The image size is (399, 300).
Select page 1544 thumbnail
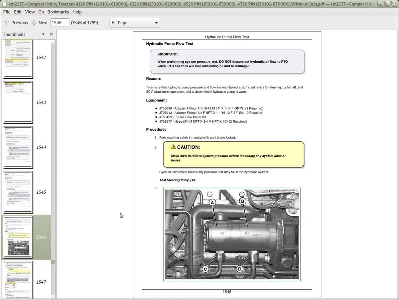click(x=18, y=147)
